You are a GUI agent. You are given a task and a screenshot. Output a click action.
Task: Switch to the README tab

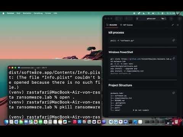tap(112, 25)
